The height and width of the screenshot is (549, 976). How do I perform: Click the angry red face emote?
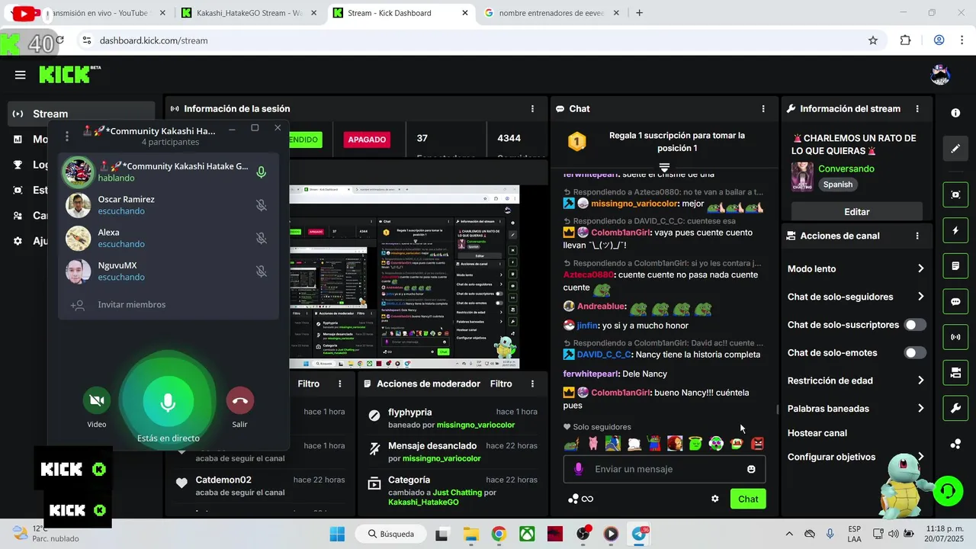[x=757, y=443]
